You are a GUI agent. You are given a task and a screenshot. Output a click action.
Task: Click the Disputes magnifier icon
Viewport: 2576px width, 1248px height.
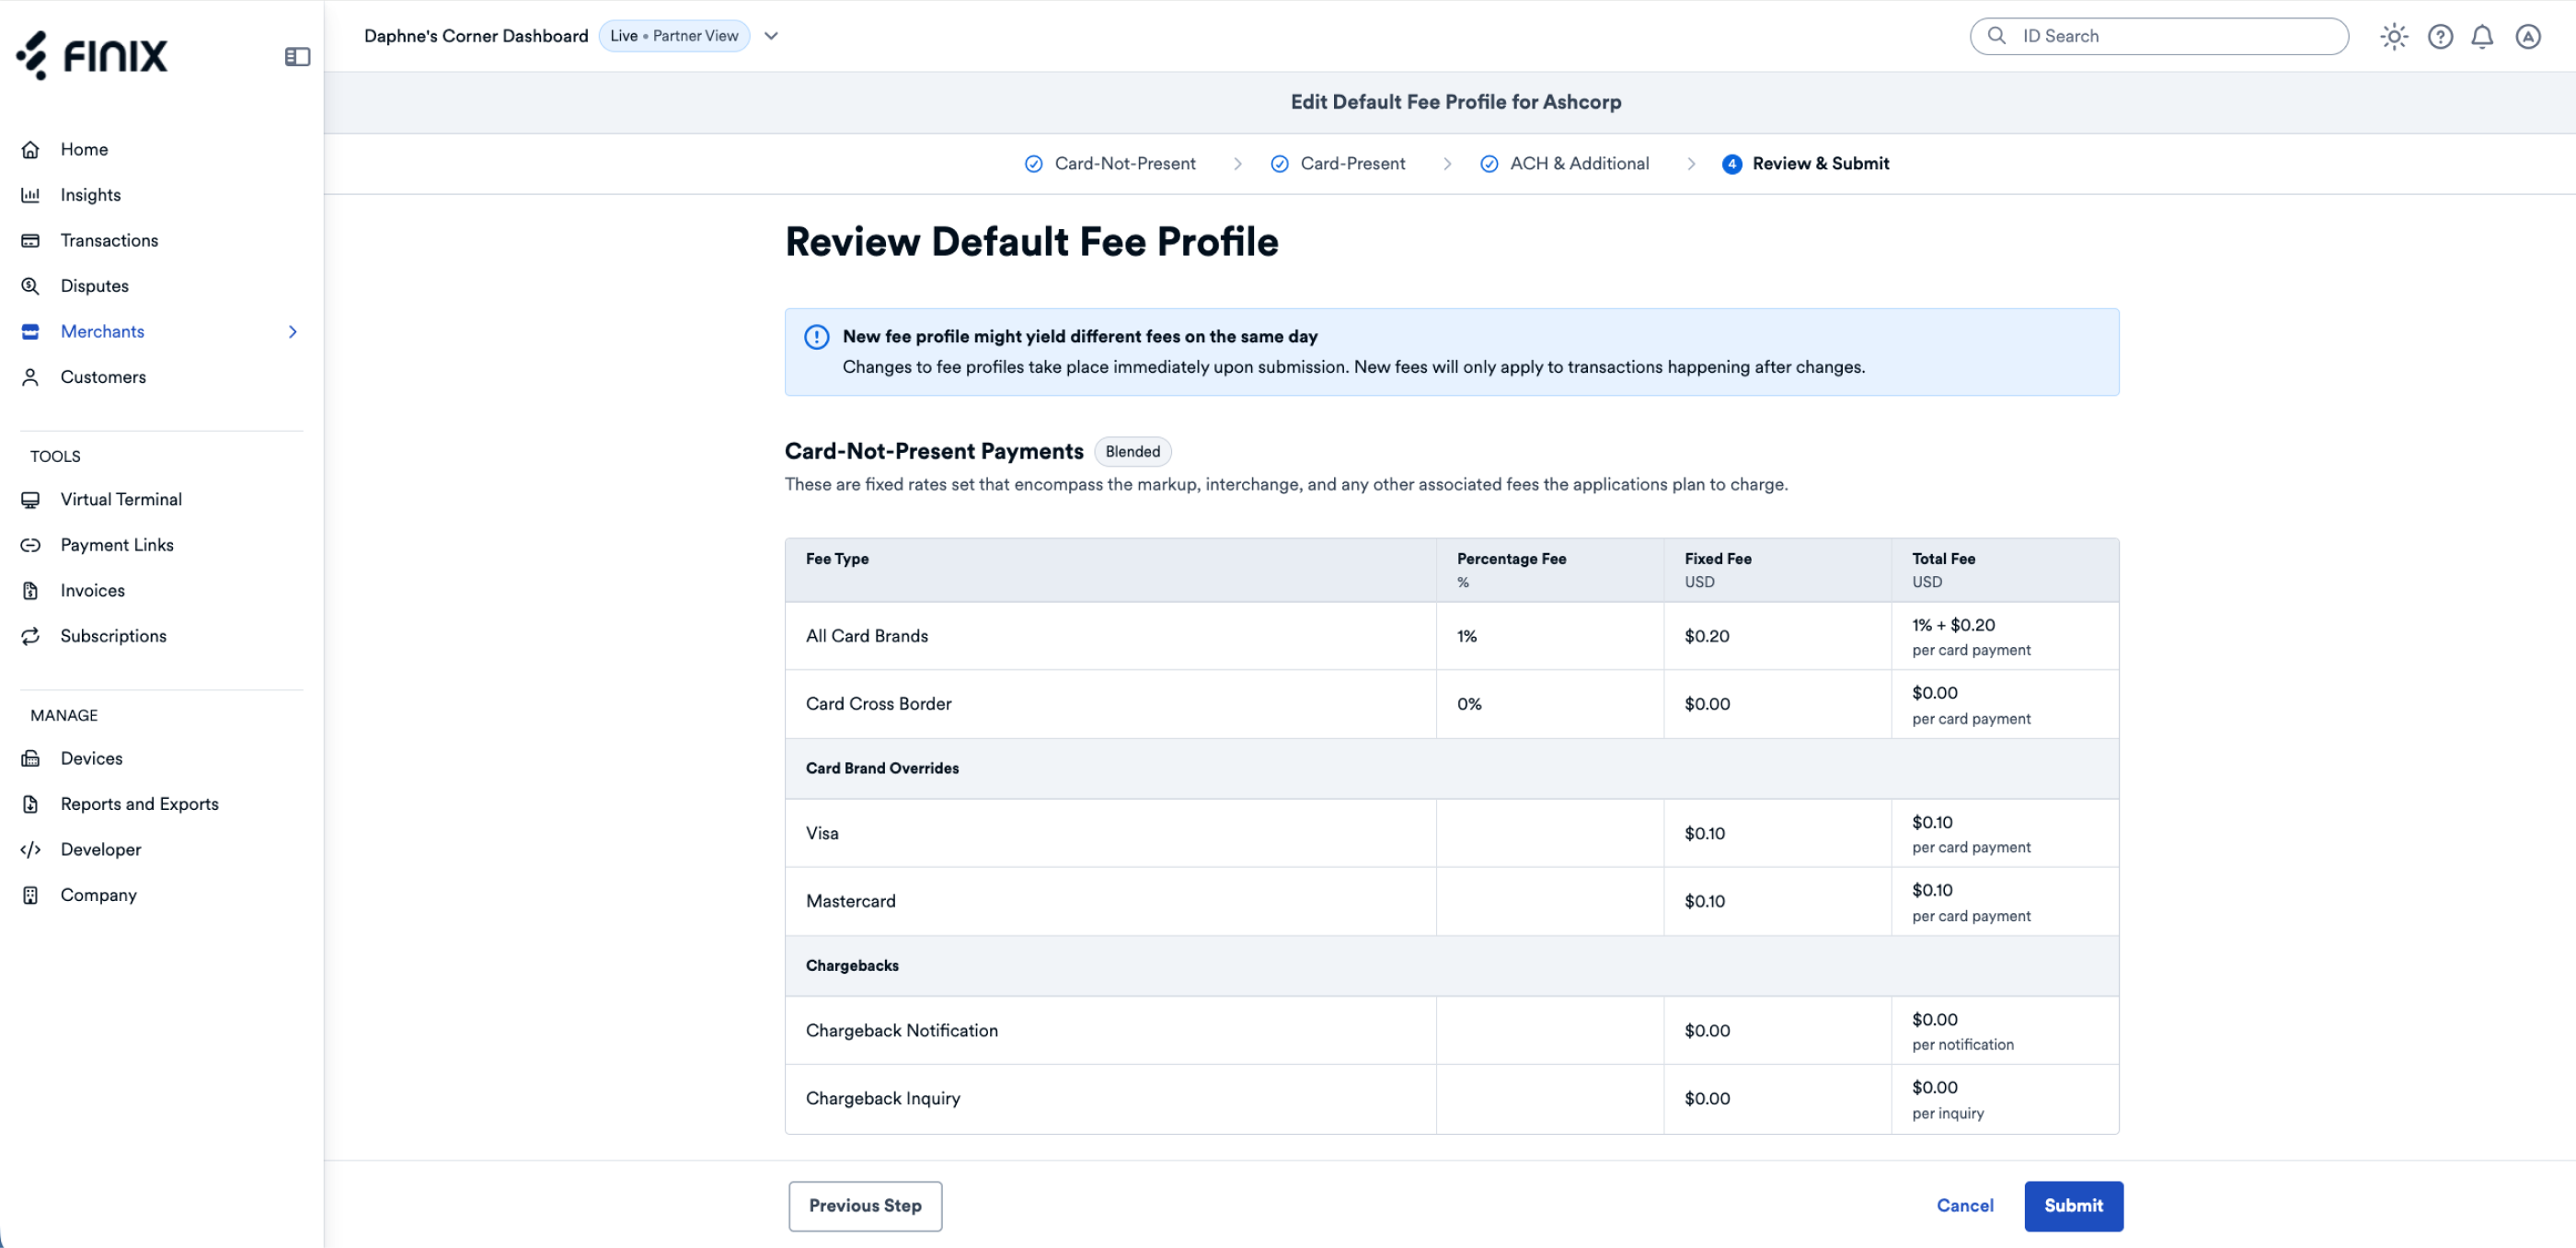pos(30,286)
